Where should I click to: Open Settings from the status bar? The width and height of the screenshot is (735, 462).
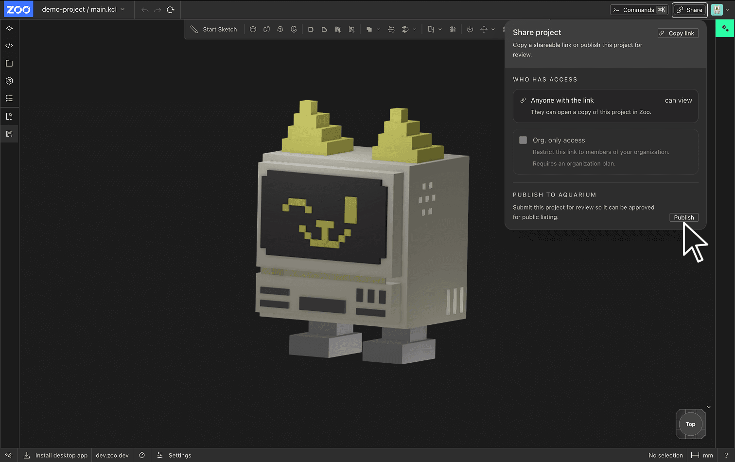pos(174,455)
